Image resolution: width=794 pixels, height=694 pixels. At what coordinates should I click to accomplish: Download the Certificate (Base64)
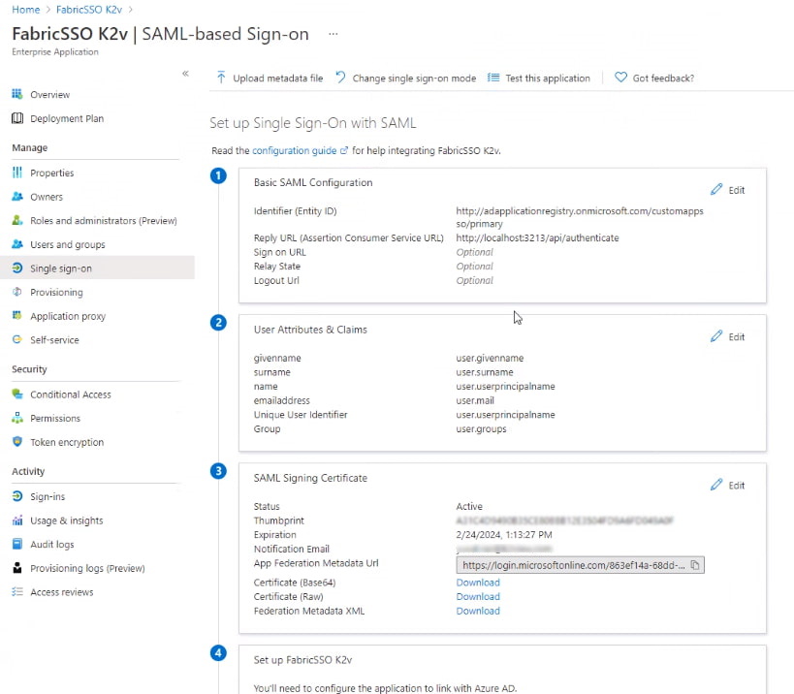pyautogui.click(x=478, y=583)
